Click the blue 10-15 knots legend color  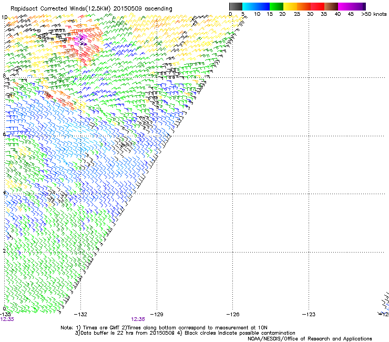pos(263,6)
